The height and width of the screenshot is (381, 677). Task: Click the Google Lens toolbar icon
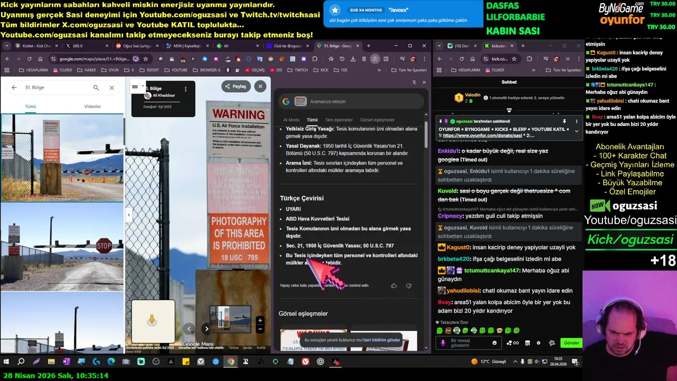pyautogui.click(x=374, y=59)
